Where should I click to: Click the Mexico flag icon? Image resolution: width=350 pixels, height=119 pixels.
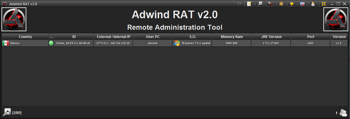coord(6,43)
